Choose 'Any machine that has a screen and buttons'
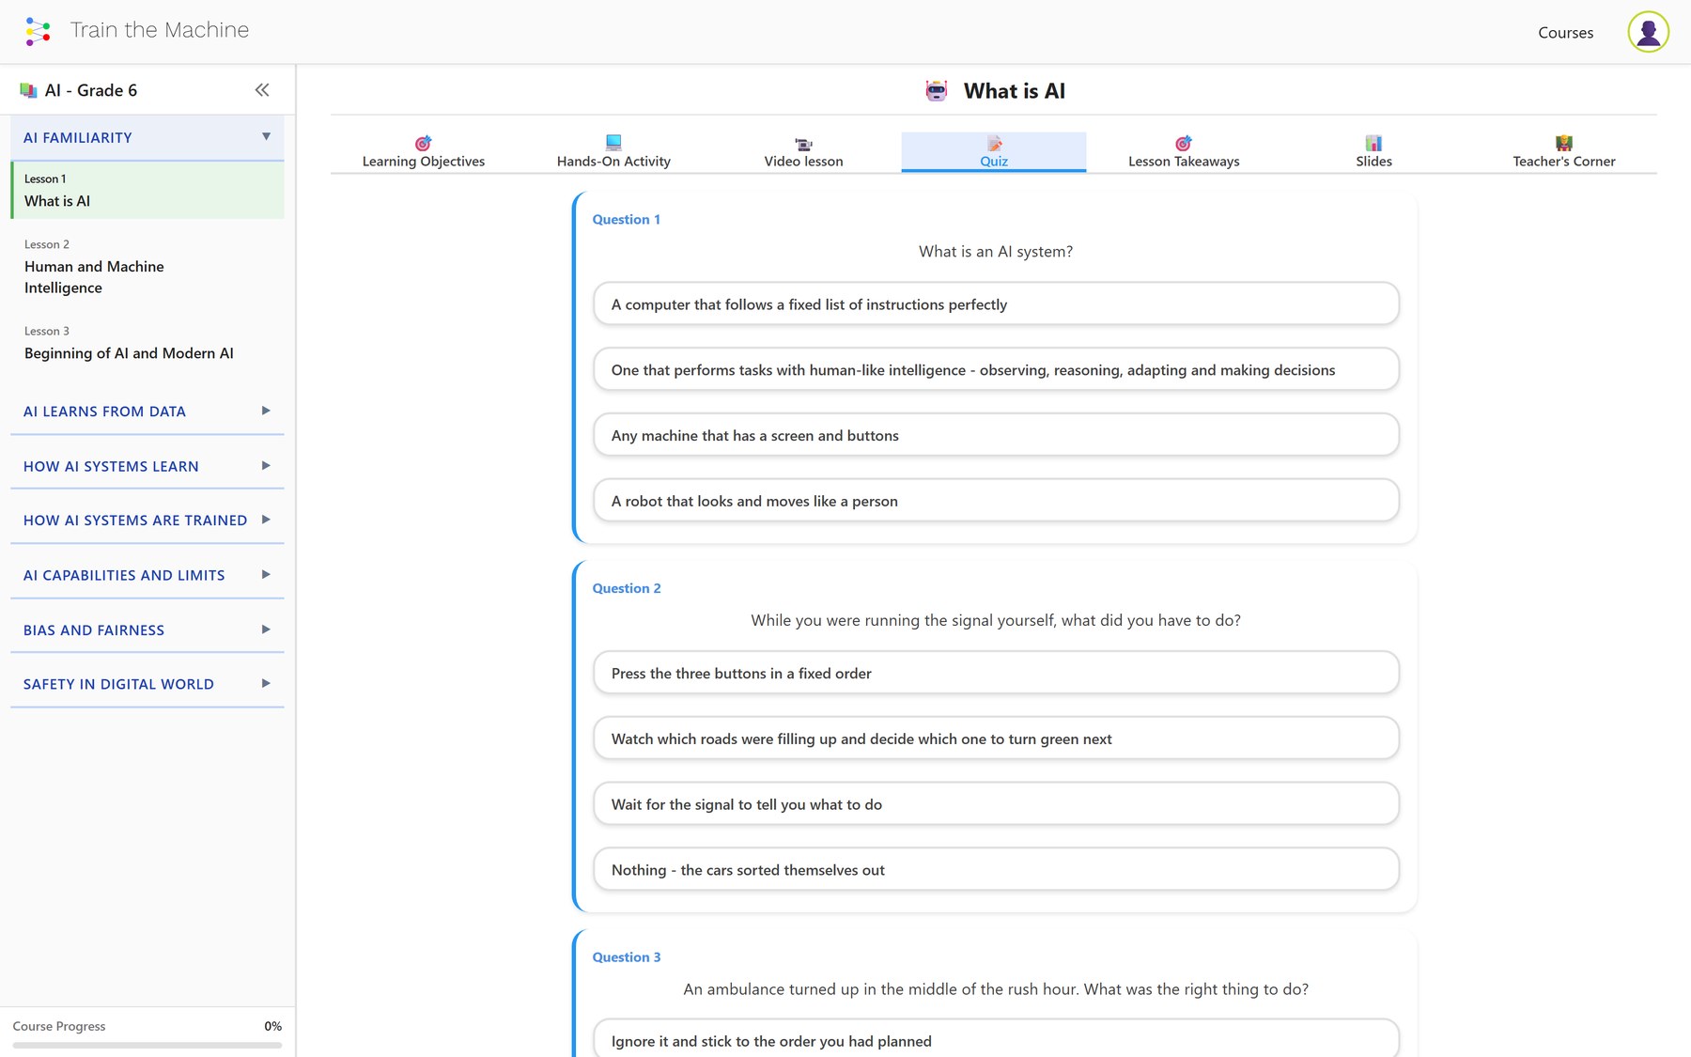 (x=996, y=435)
